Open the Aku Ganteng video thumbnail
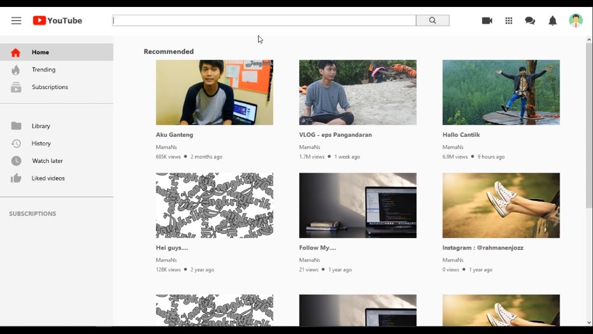 pos(214,92)
